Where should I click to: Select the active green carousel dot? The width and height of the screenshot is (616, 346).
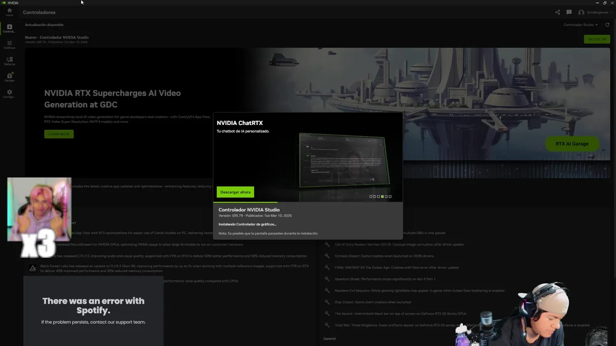click(382, 196)
